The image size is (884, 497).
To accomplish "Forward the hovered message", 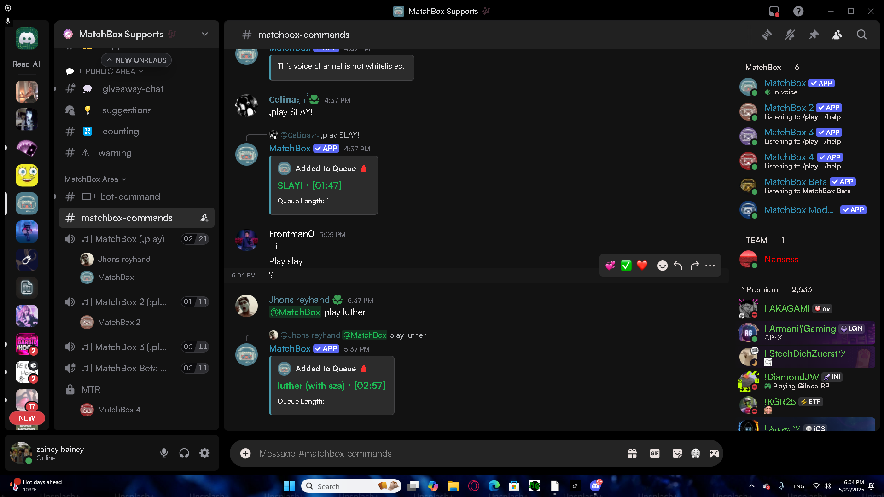I will tap(694, 266).
